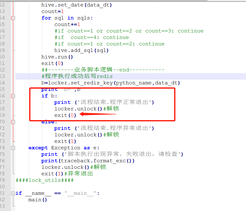This screenshot has height=211, width=246.
Task: Click the 'count+=1' line
Action: (x=67, y=24)
